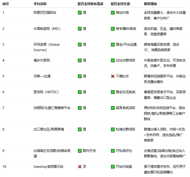Screen dimensions: 190x177
Task: Click the 环球资源 (Global Sources) platform name
Action: [x=47, y=47]
